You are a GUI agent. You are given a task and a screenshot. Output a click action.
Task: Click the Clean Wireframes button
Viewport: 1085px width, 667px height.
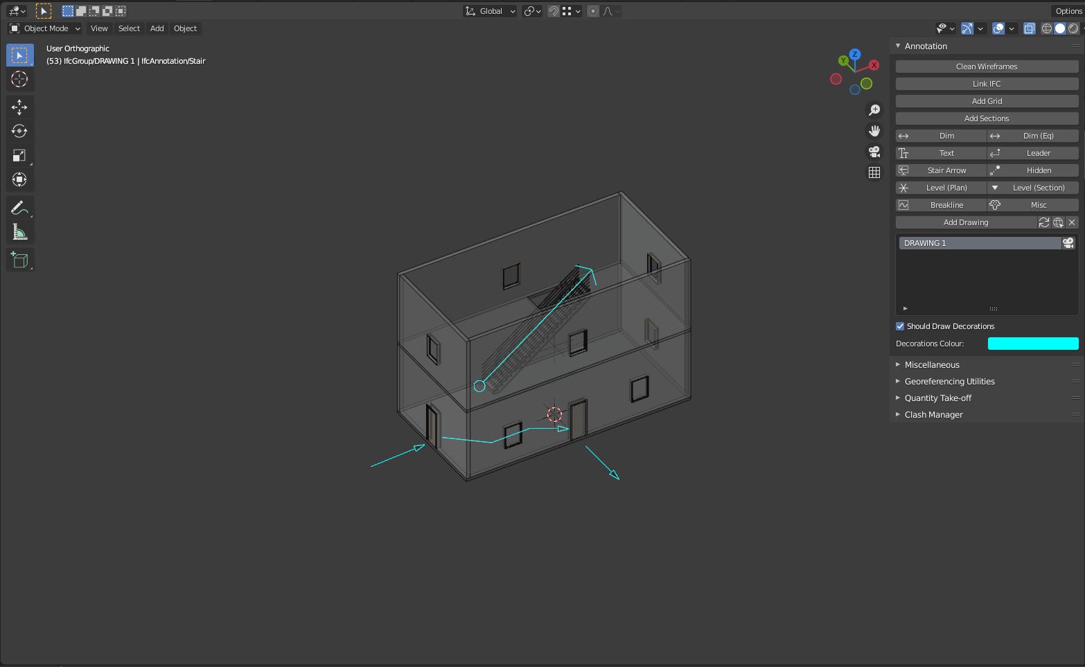click(987, 66)
